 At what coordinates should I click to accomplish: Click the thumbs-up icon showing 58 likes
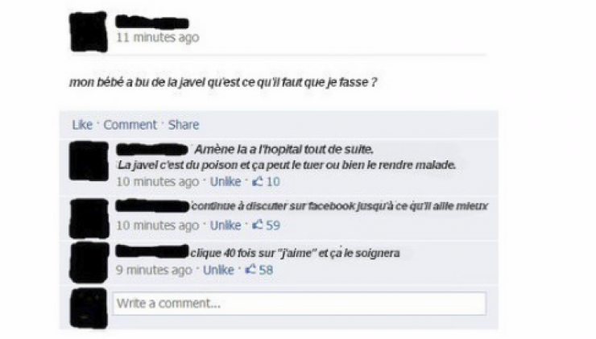click(x=250, y=270)
